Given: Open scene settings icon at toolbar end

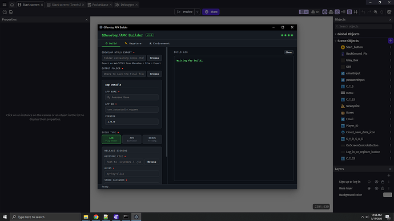Looking at the screenshot, I should coord(389,12).
